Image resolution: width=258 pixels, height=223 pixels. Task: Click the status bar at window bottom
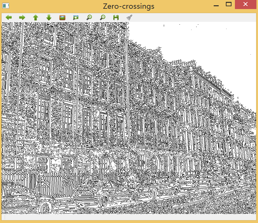coord(129,217)
